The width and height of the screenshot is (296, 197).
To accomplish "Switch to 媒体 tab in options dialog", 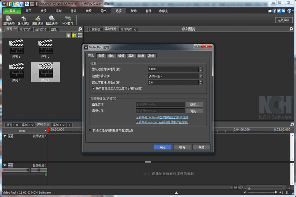I will [111, 56].
